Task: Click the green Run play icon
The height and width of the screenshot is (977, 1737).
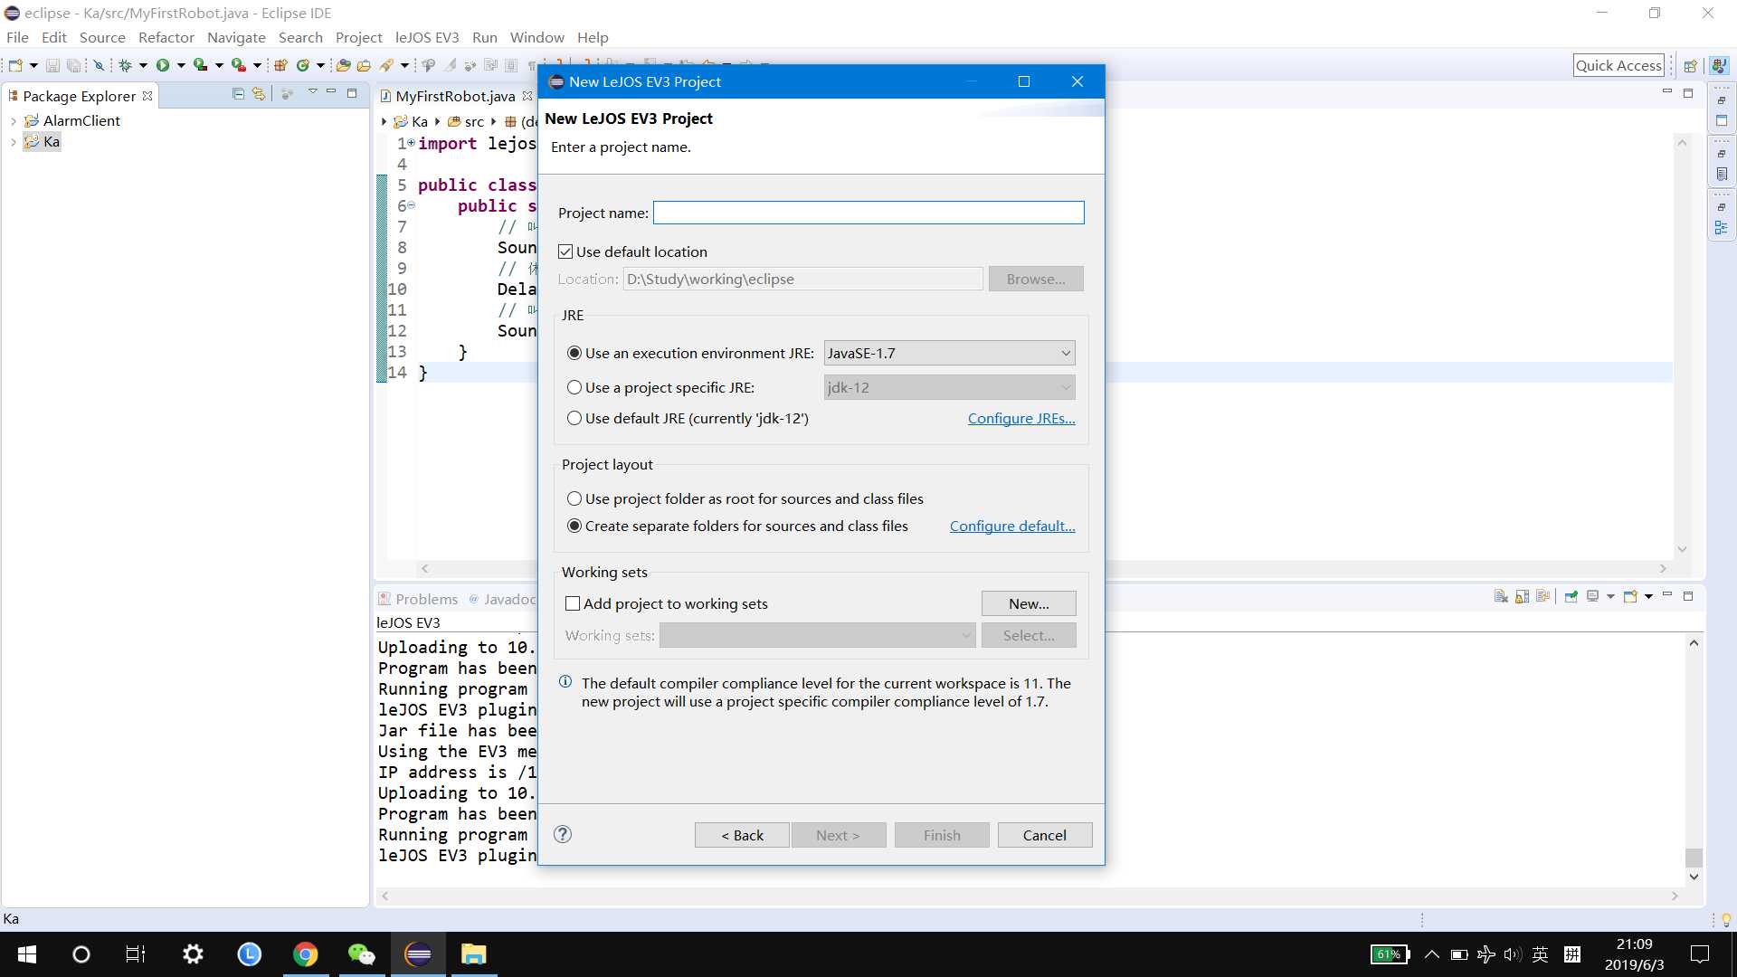Action: [163, 65]
